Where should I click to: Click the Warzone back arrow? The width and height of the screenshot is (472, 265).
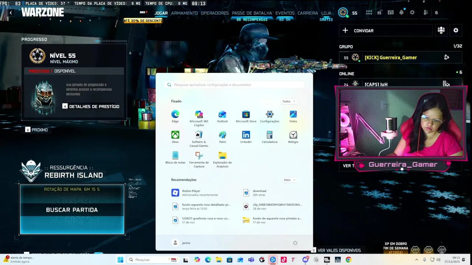11,13
